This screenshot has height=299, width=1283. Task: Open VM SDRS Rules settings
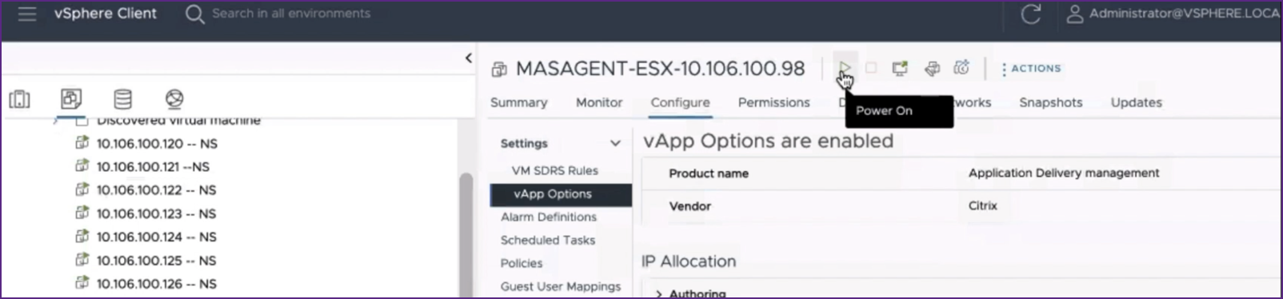coord(555,170)
